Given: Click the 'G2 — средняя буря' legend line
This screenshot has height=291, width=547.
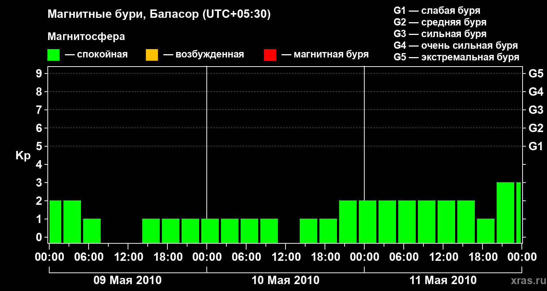Looking at the screenshot, I should (x=440, y=22).
